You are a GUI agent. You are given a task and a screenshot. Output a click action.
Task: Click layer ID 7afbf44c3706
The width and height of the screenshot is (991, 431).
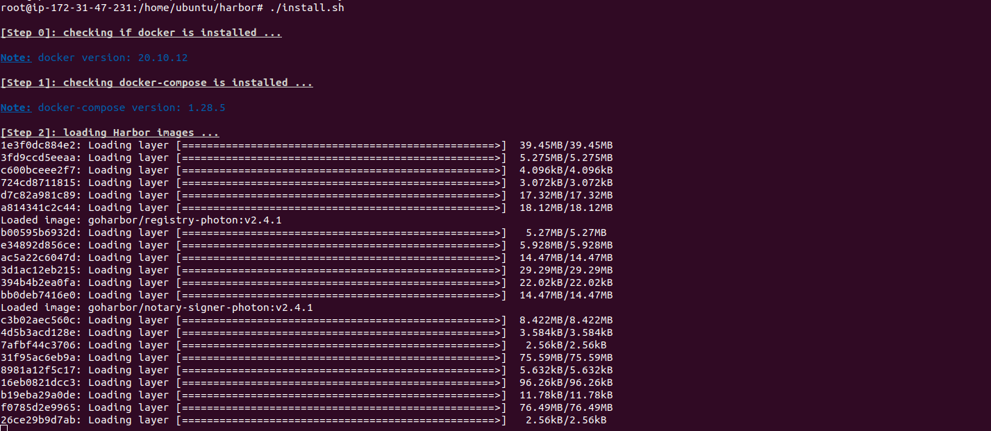(x=38, y=345)
